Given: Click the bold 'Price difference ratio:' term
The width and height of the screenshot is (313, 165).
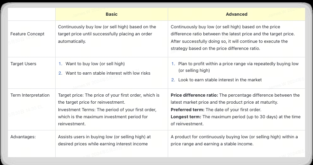Looking at the screenshot, I should 194,95.
